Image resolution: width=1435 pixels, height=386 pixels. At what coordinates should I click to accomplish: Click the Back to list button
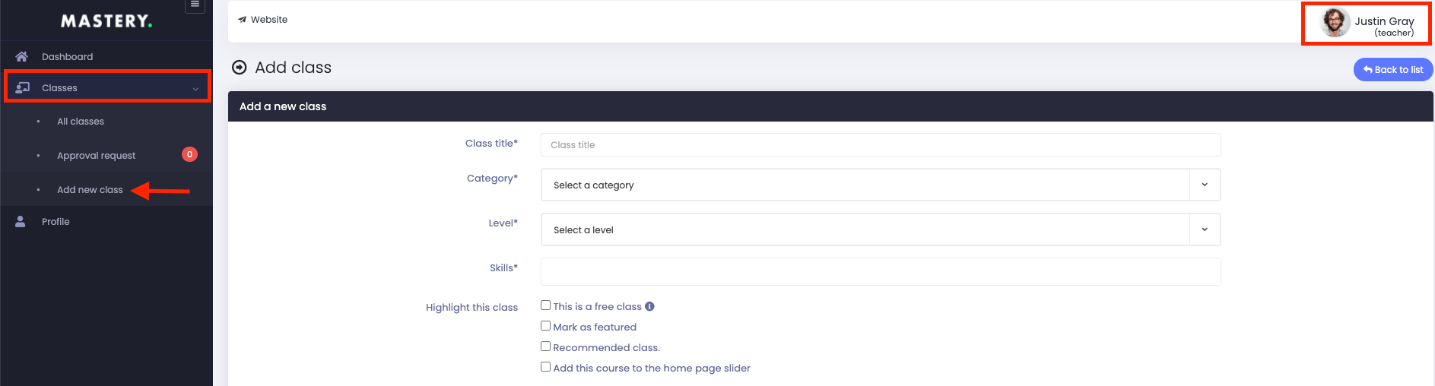coord(1393,70)
